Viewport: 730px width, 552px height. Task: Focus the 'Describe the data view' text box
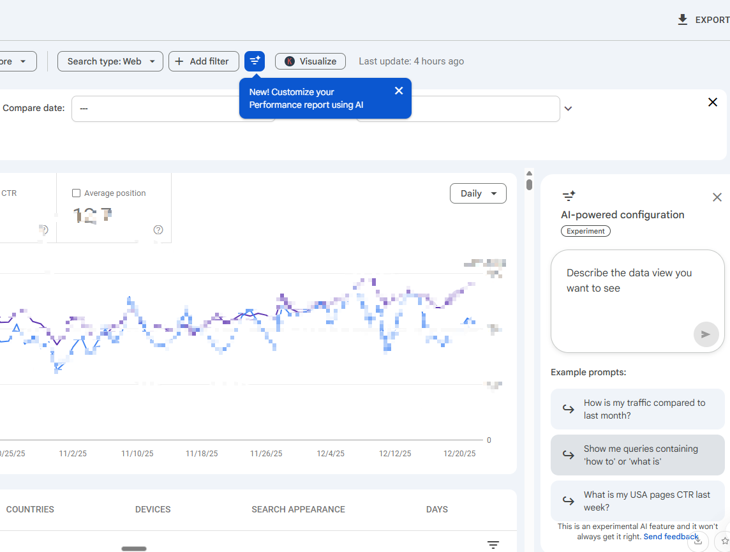pyautogui.click(x=637, y=301)
